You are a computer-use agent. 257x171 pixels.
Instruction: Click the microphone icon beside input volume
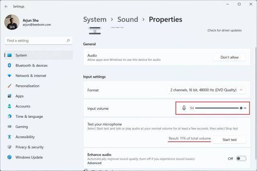[184, 108]
